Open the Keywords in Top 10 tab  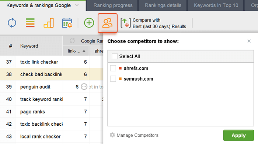216,5
